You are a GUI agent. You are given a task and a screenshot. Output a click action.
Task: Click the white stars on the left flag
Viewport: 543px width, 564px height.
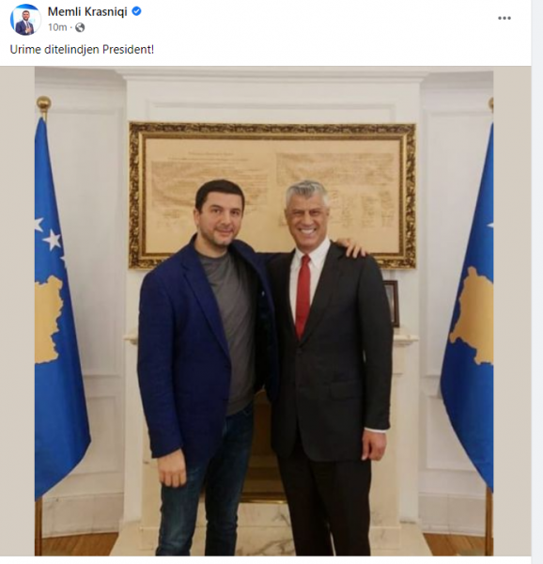(x=49, y=234)
